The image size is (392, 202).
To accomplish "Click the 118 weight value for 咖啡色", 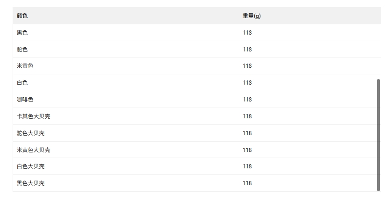I will [247, 100].
